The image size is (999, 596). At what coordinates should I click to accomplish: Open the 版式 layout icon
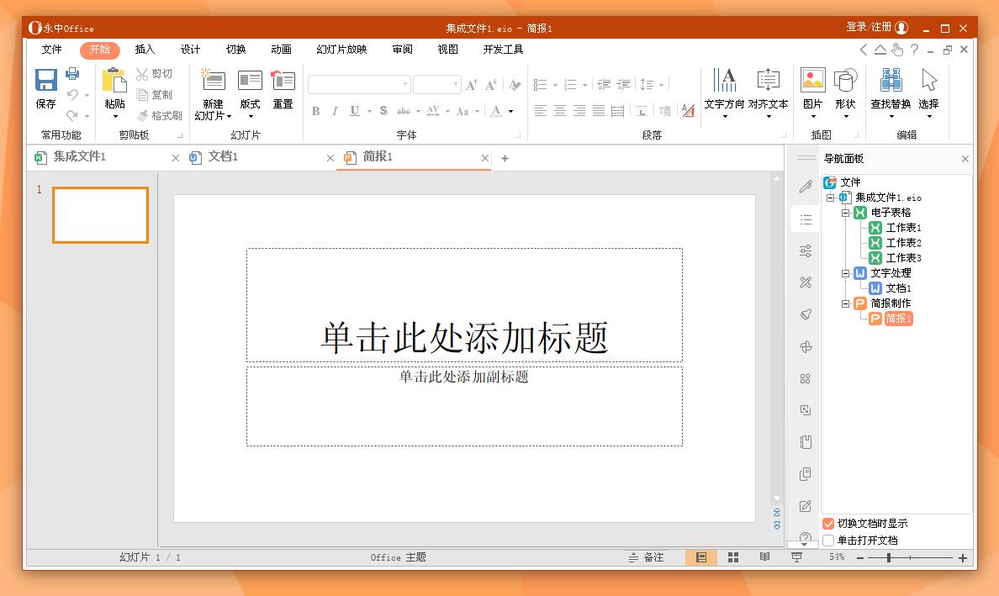point(250,81)
